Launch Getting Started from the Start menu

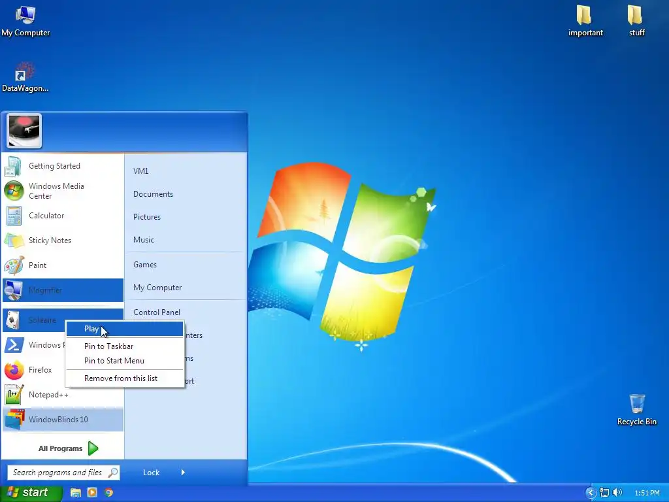pyautogui.click(x=63, y=166)
